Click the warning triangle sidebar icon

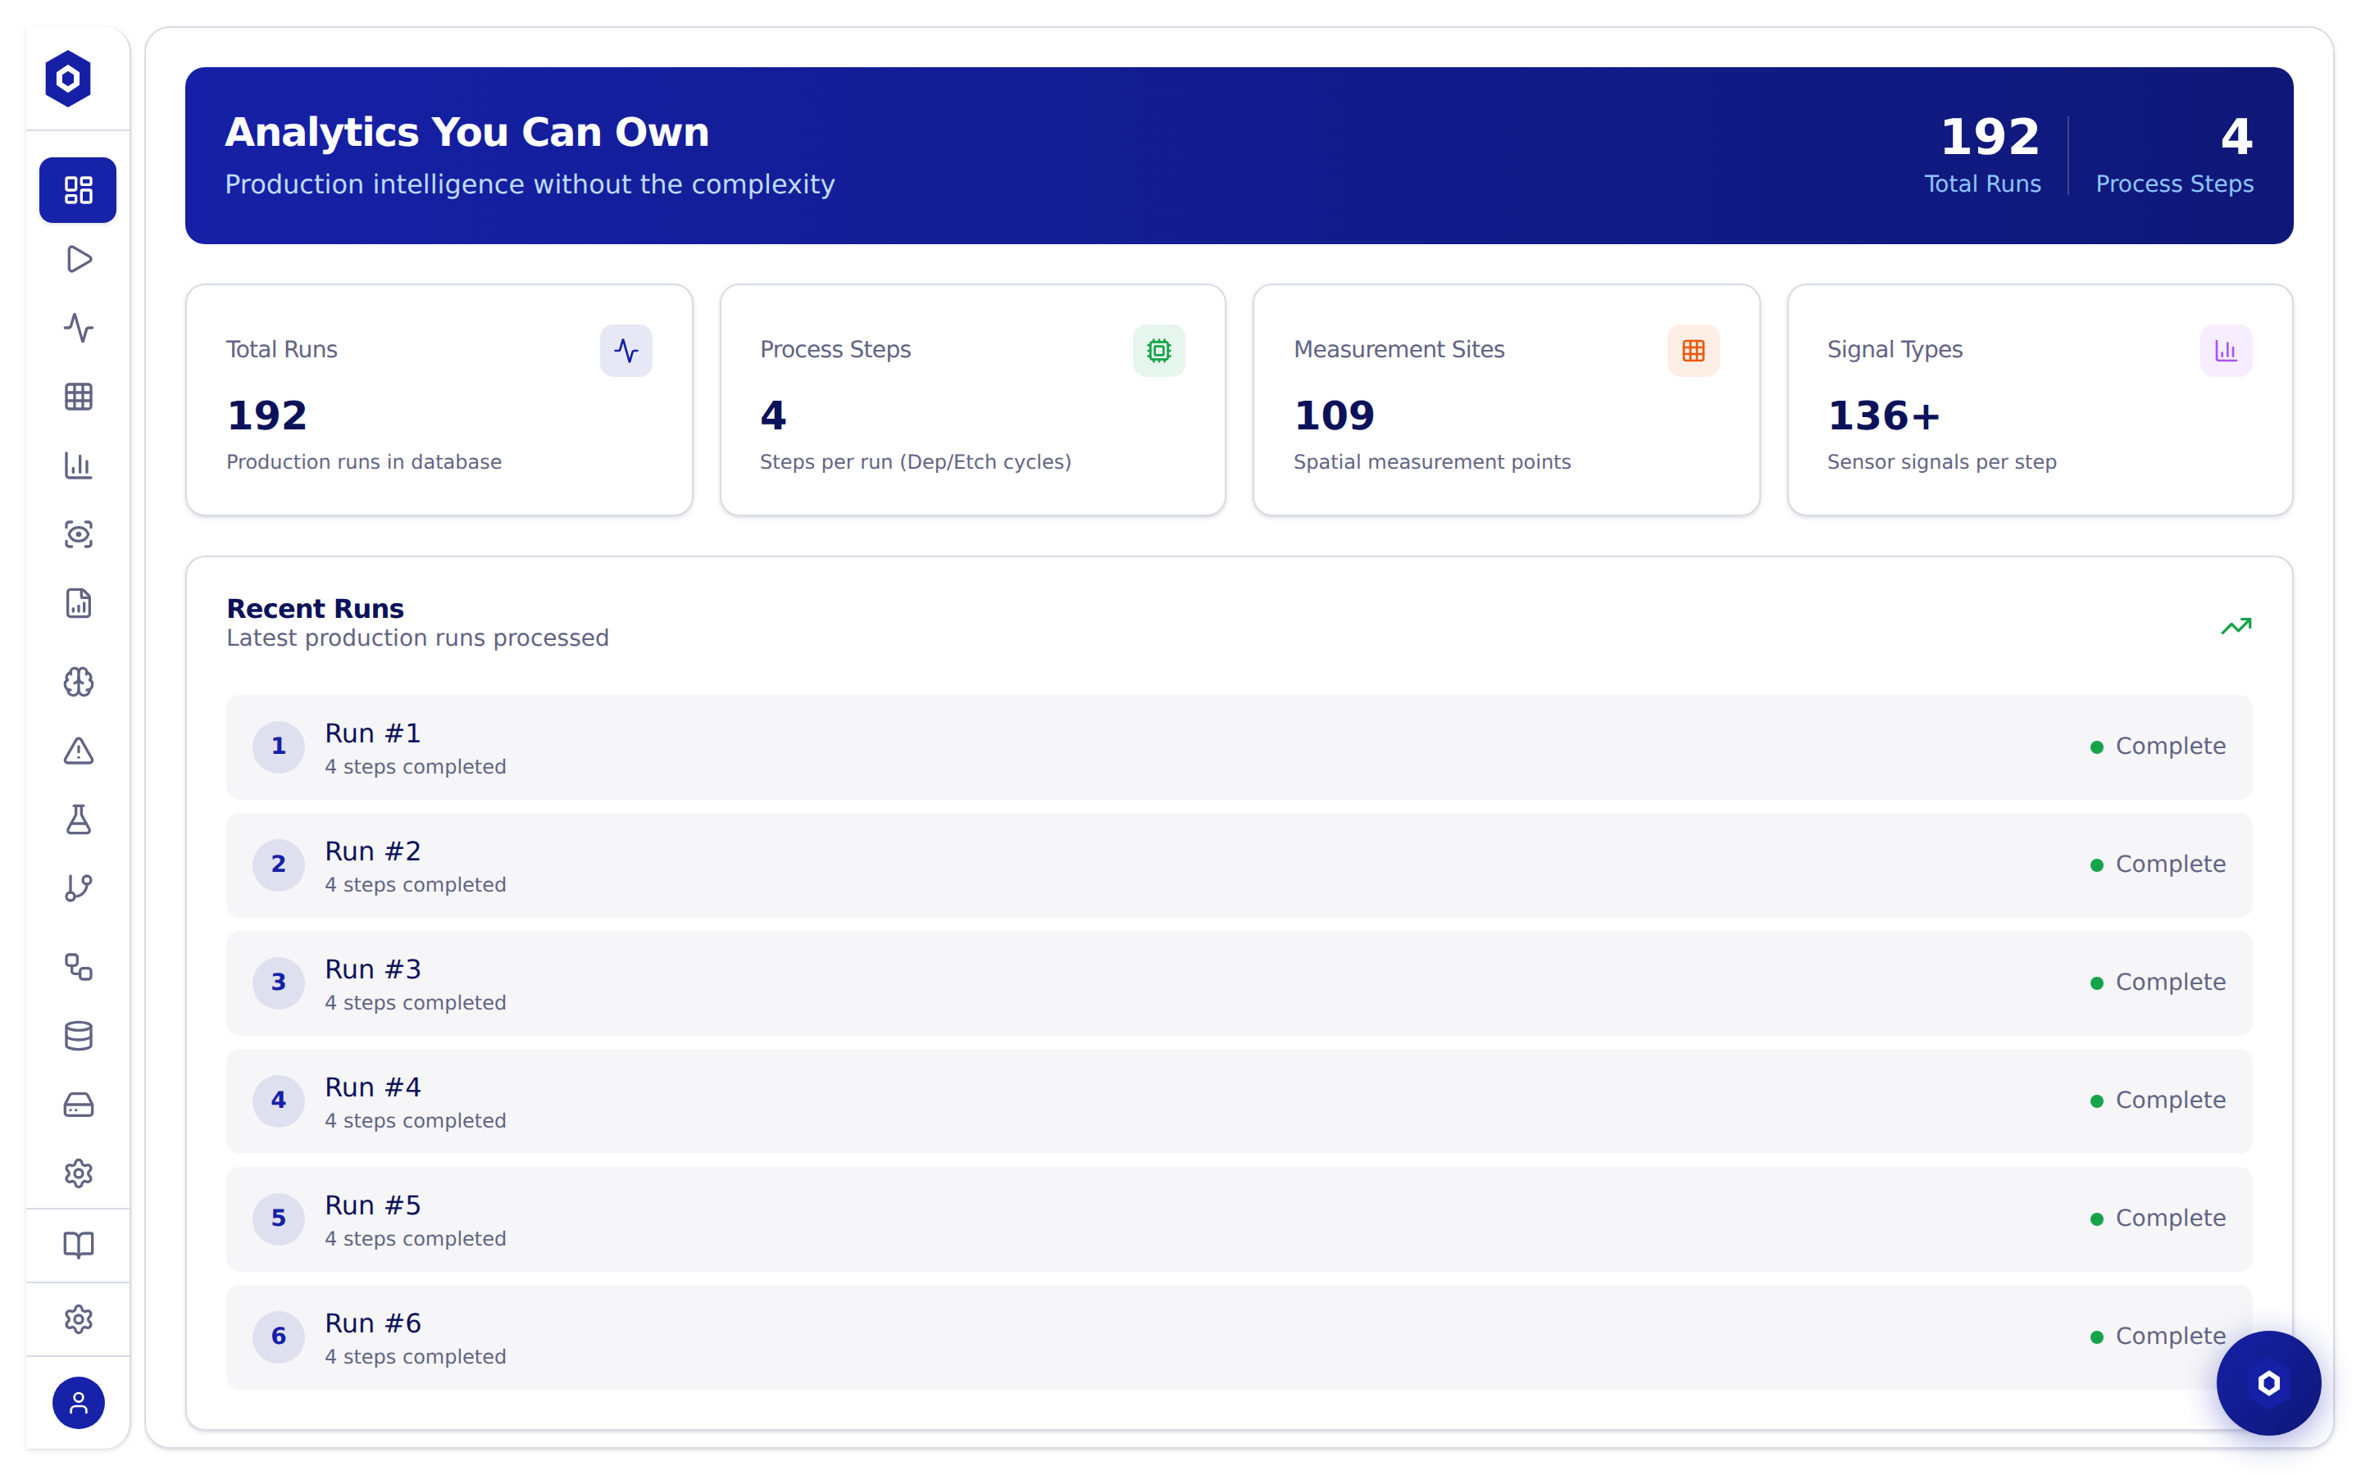[78, 751]
